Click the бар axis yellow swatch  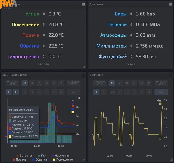(x=160, y=104)
